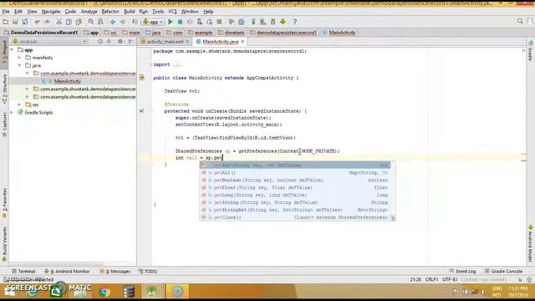Collapse the first com.example package node

(28, 74)
